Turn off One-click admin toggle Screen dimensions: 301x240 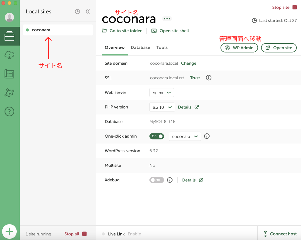coord(157,136)
